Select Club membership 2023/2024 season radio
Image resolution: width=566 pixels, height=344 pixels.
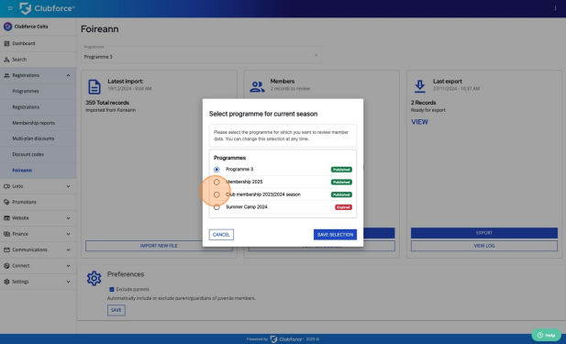216,194
